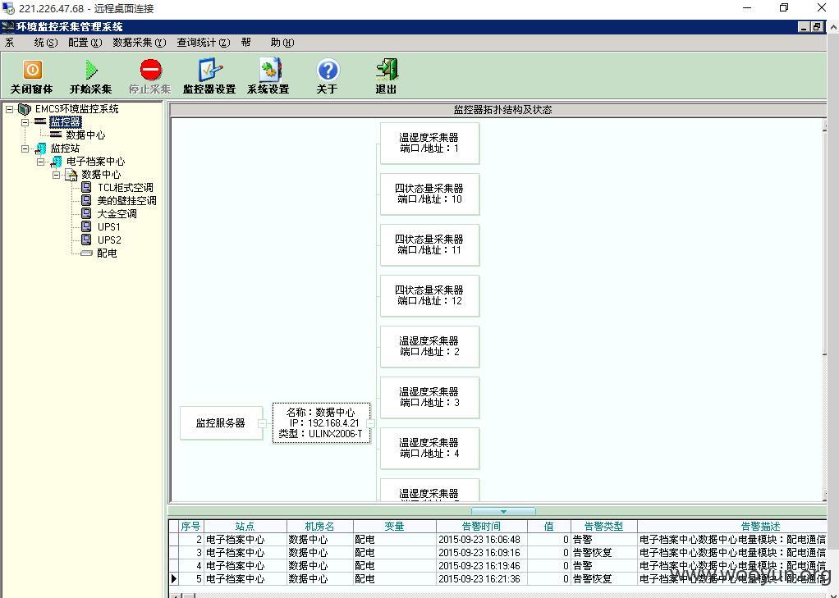The width and height of the screenshot is (839, 598).
Task: Select UPS2 tree item
Action: pos(109,240)
